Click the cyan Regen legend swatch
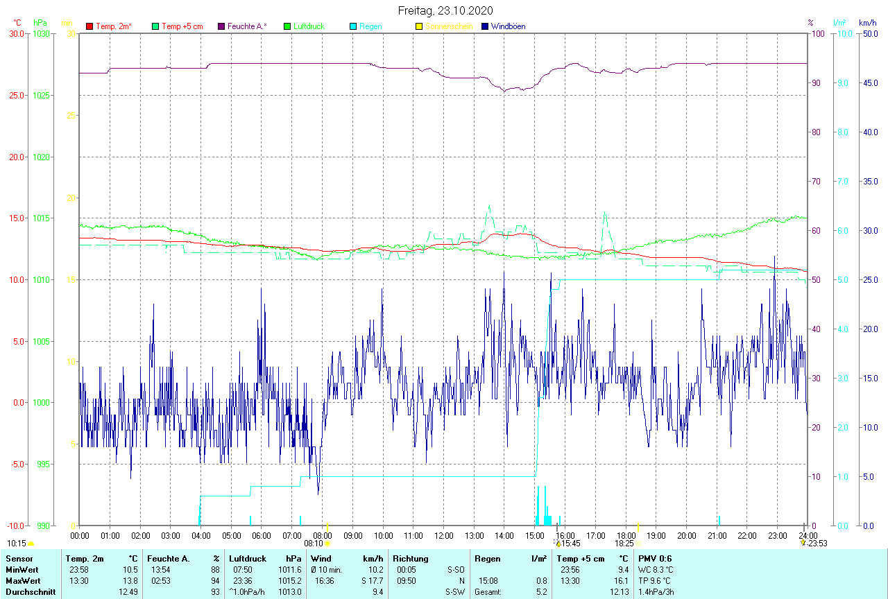Image resolution: width=888 pixels, height=599 pixels. (x=353, y=26)
